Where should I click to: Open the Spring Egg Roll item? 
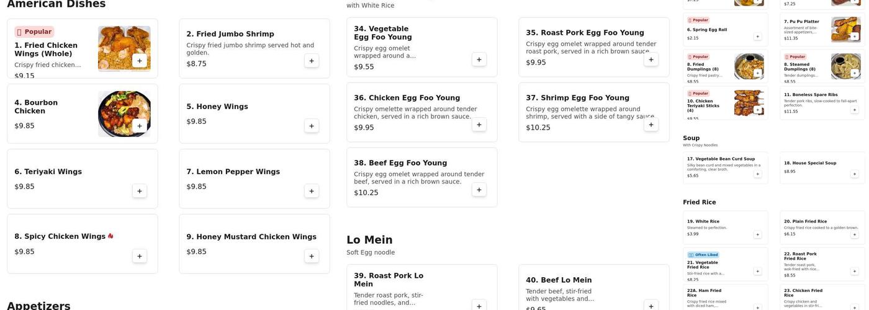[720, 30]
